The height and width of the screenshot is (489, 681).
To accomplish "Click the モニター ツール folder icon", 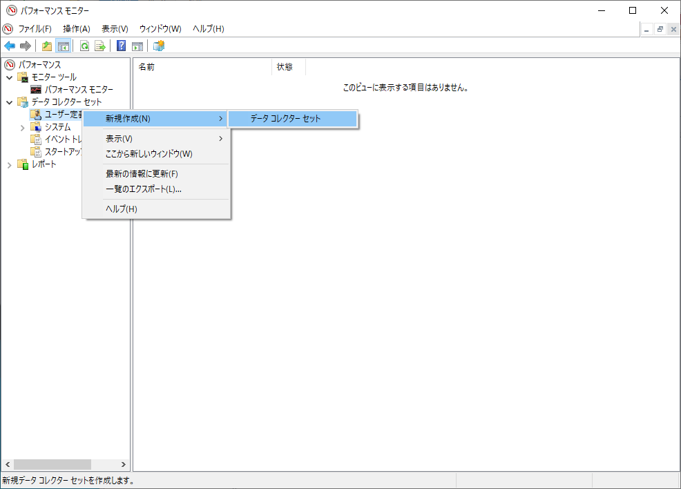I will click(23, 77).
